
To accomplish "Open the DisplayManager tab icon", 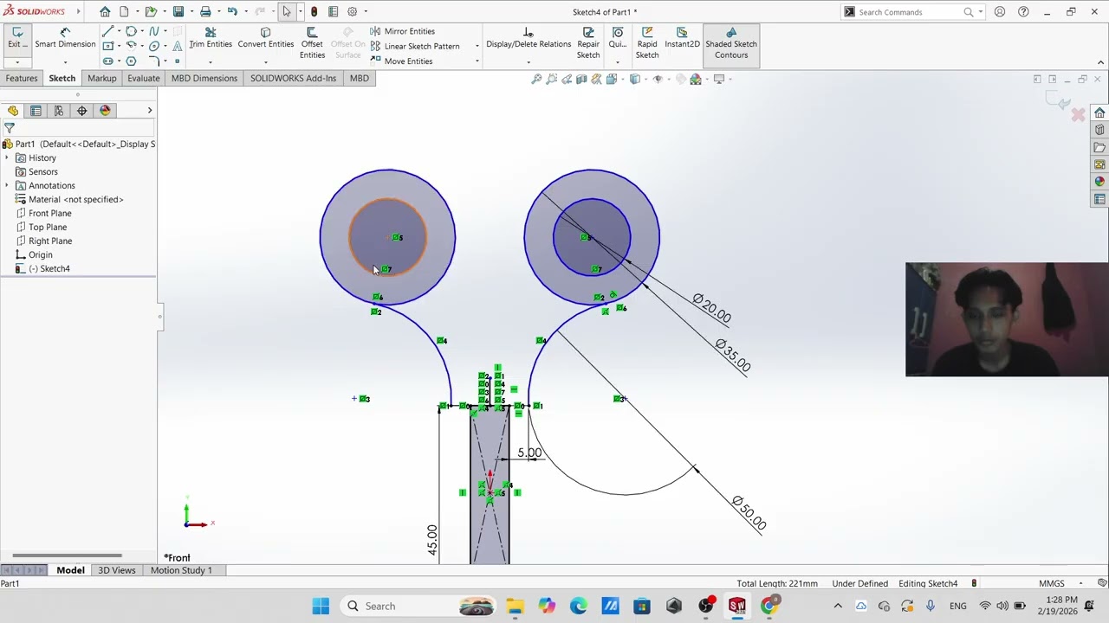I will tap(106, 111).
